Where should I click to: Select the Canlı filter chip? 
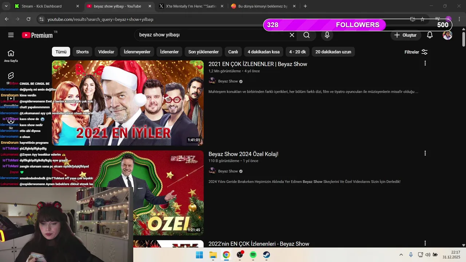[x=233, y=52]
